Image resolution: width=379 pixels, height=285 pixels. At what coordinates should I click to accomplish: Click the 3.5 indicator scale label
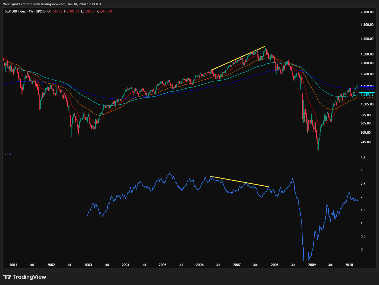(x=363, y=158)
